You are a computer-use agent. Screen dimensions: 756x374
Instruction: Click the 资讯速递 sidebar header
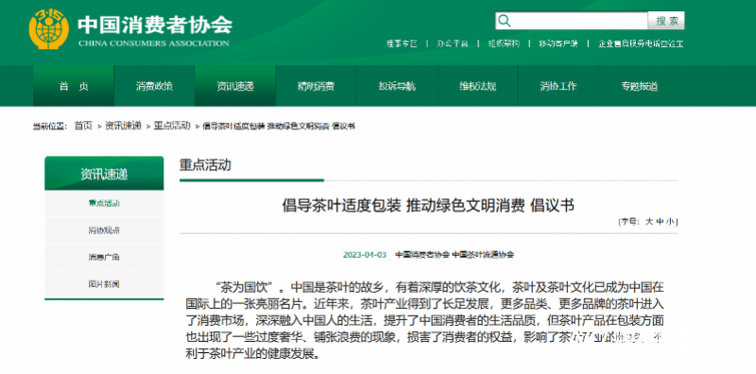point(104,174)
